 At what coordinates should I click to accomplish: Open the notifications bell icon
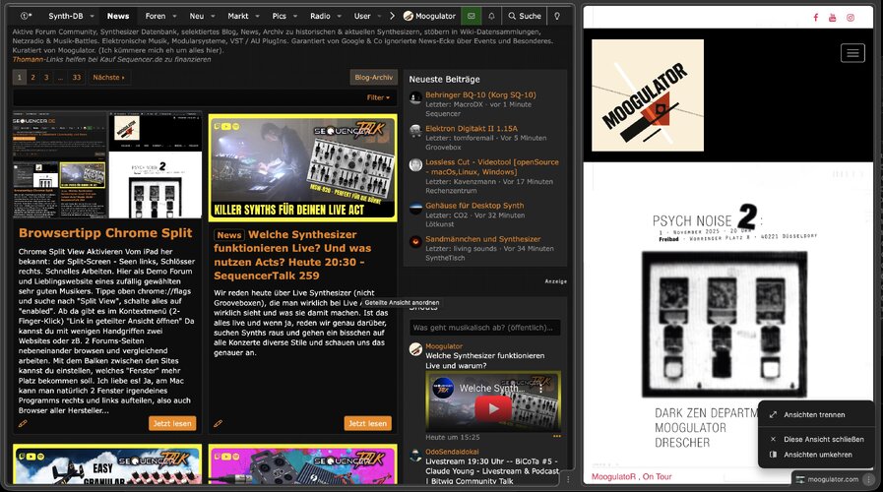point(490,17)
